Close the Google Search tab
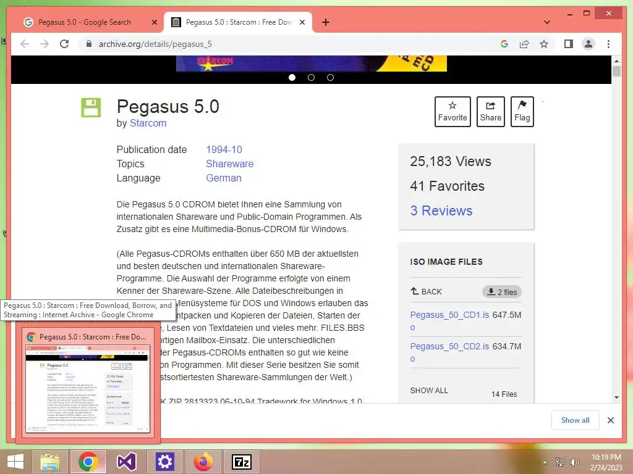 (x=154, y=22)
